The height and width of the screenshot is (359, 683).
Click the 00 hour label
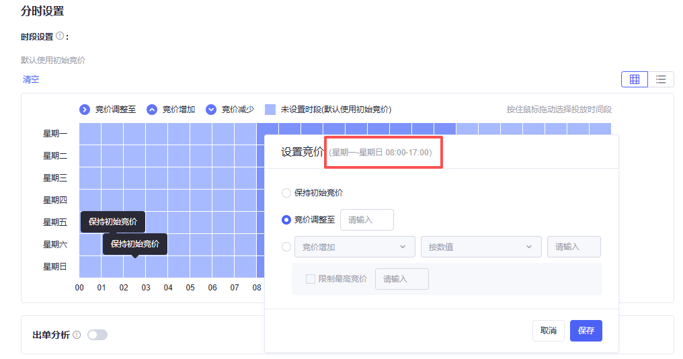point(79,288)
